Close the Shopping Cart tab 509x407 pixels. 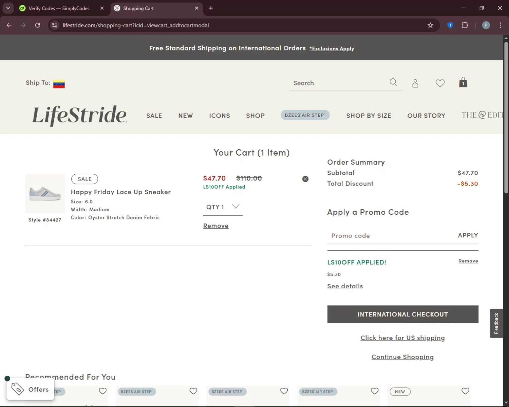(196, 8)
